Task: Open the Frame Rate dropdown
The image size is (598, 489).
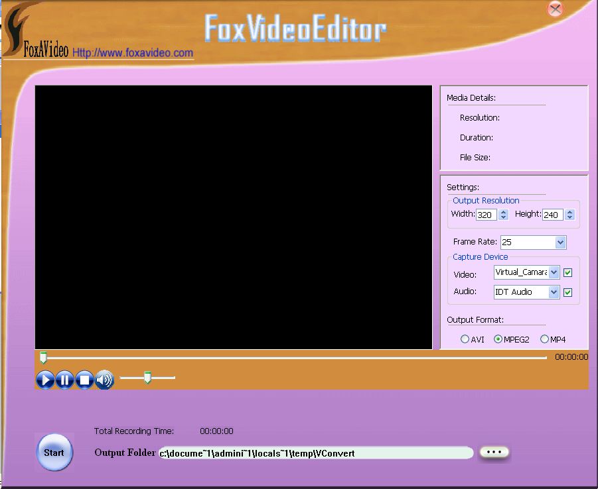Action: click(560, 243)
